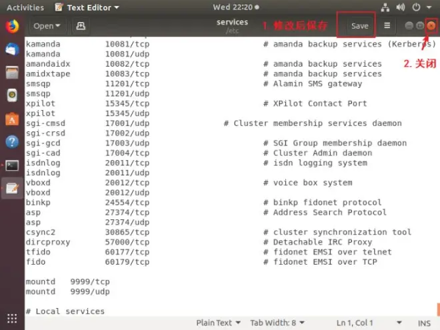
Task: Open the Text Editor app menu
Action: pyautogui.click(x=87, y=7)
